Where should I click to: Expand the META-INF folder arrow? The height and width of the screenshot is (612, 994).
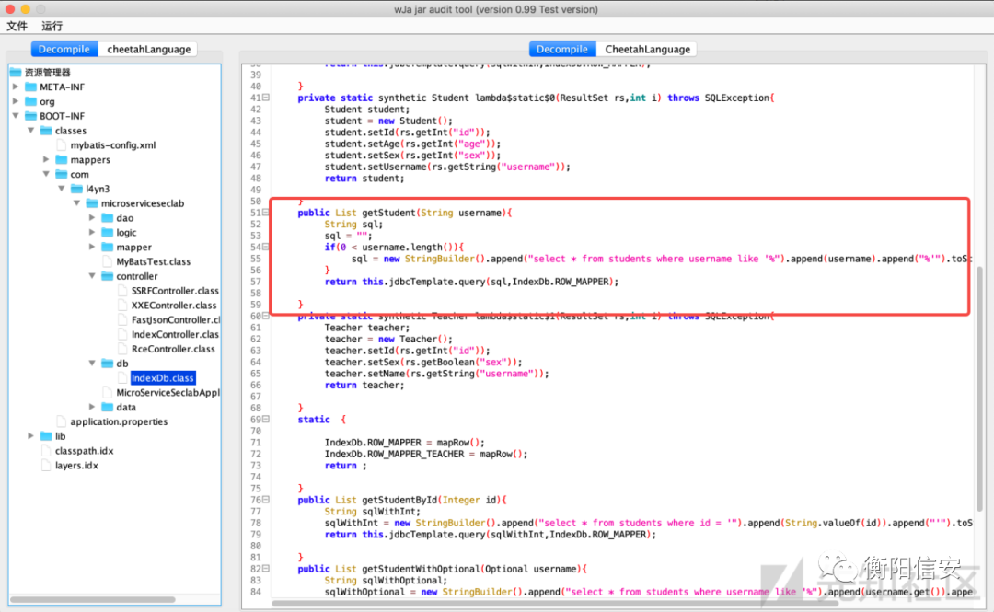pos(16,87)
